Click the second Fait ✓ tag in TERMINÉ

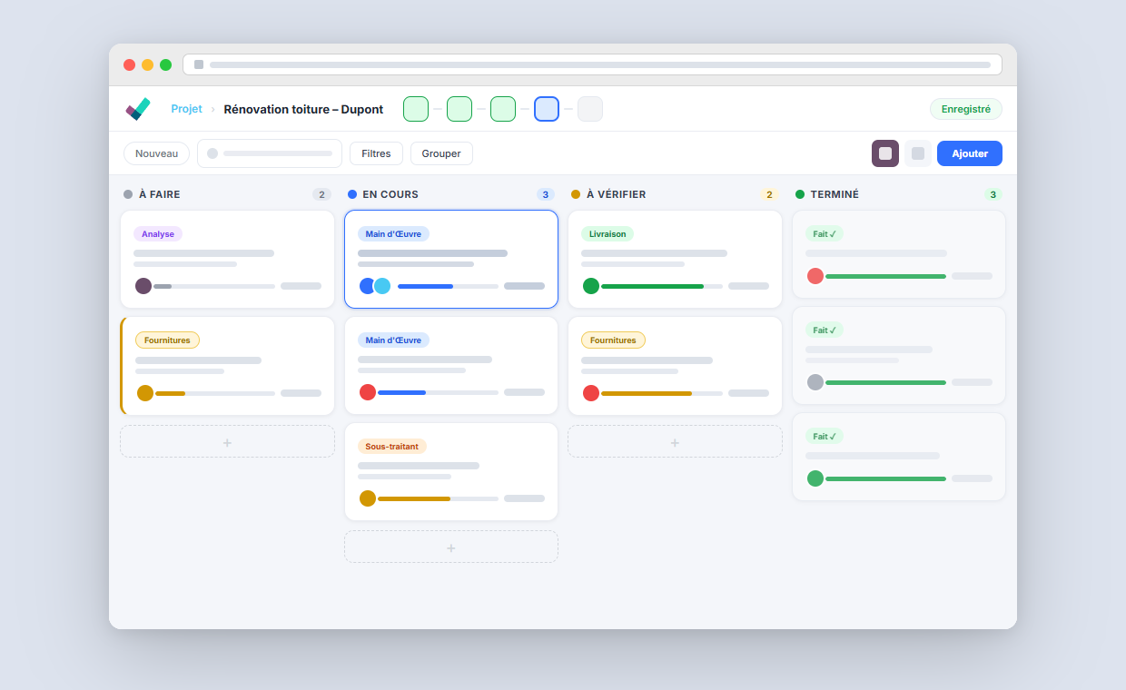825,330
